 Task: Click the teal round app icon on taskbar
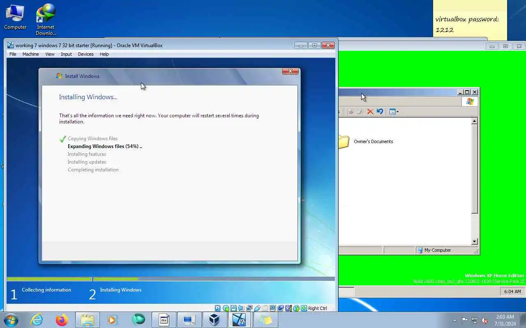click(138, 319)
